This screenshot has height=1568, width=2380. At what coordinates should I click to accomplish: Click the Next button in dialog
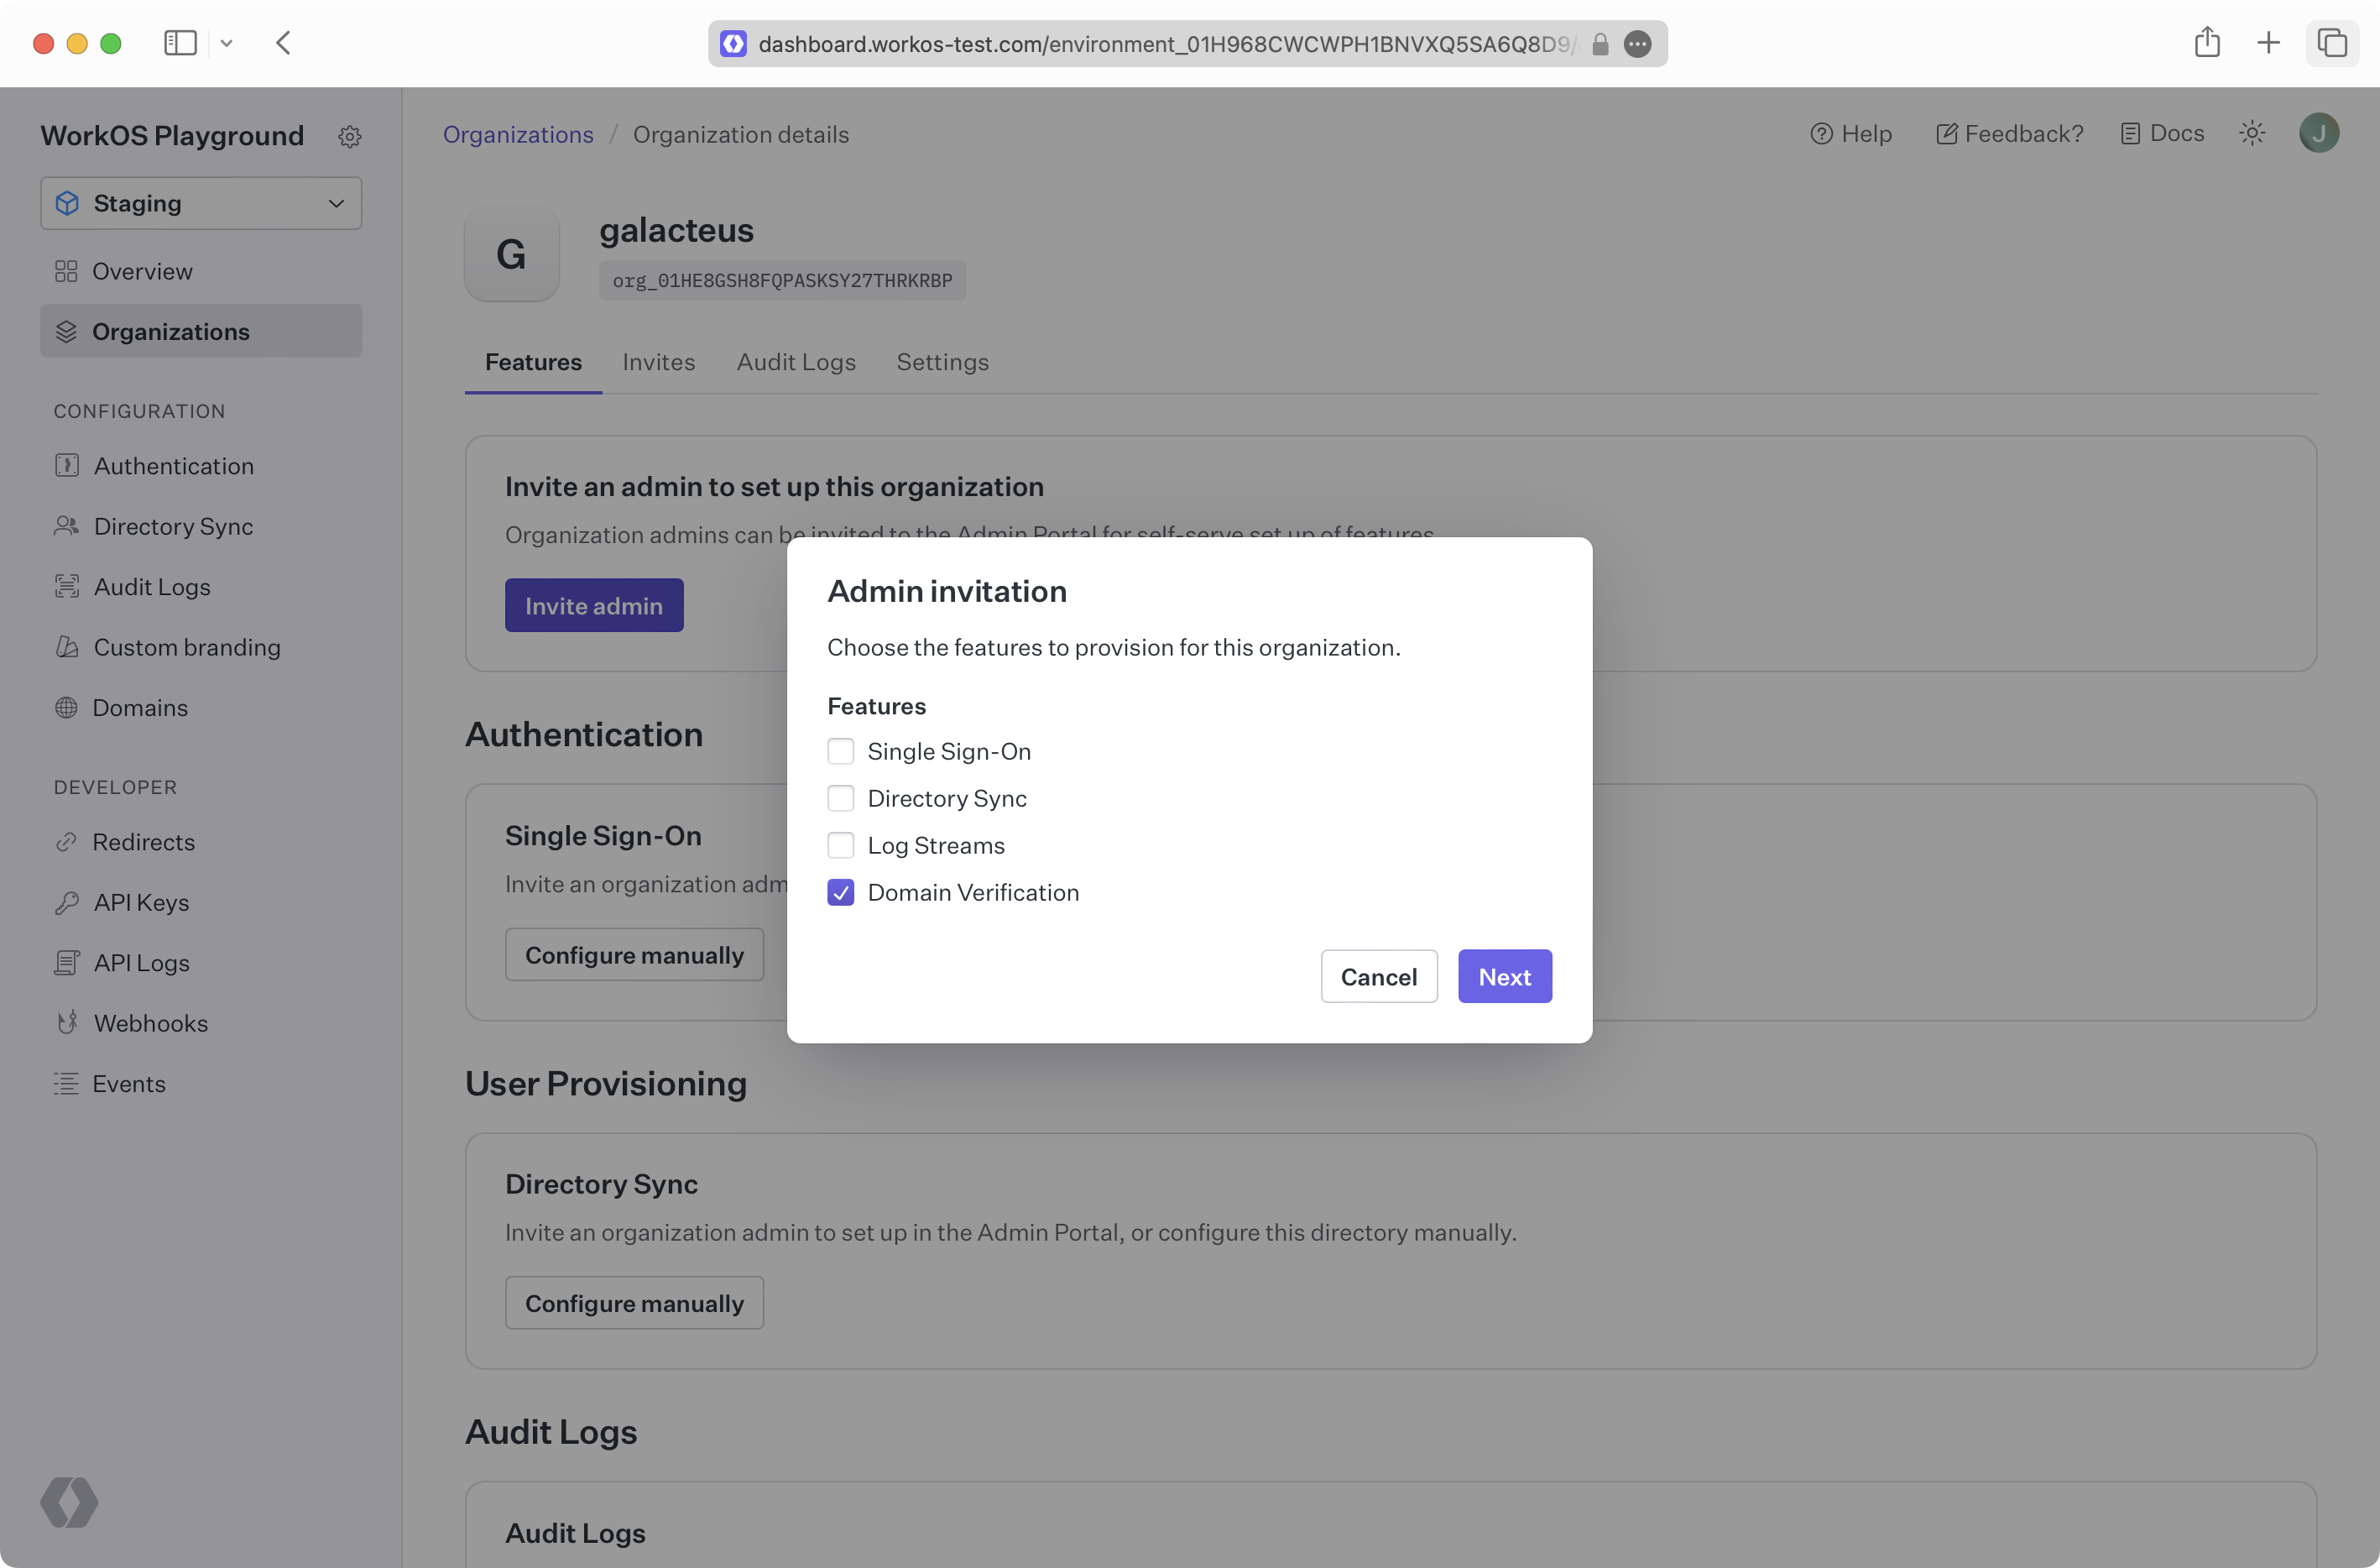point(1504,976)
